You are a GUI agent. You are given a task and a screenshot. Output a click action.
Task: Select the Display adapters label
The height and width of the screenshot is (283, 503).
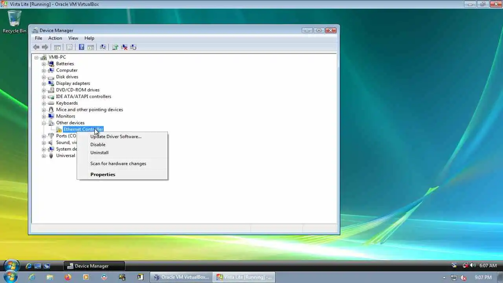(x=73, y=83)
